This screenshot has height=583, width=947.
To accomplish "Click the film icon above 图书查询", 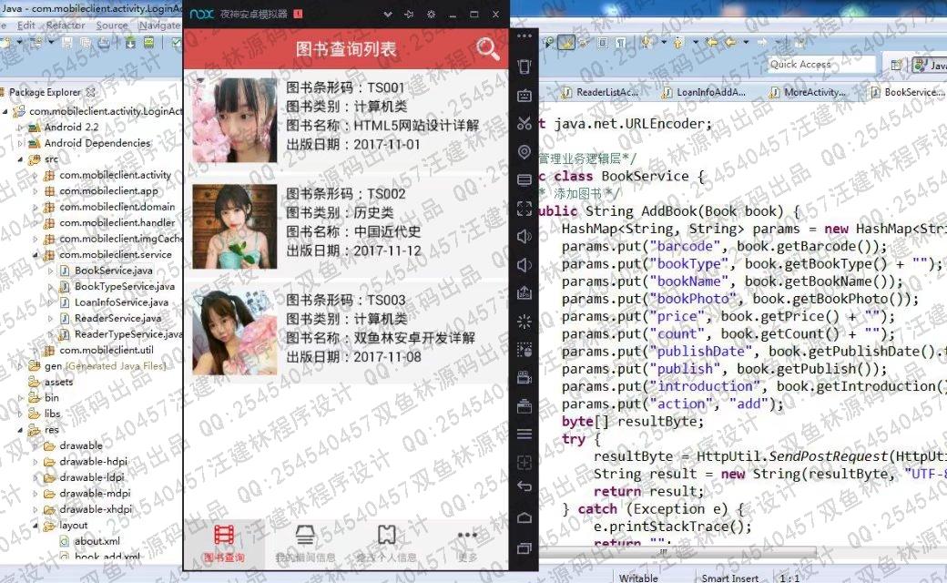I will (x=224, y=536).
